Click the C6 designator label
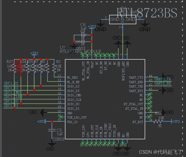The height and width of the screenshot is (157, 186). coord(83,25)
